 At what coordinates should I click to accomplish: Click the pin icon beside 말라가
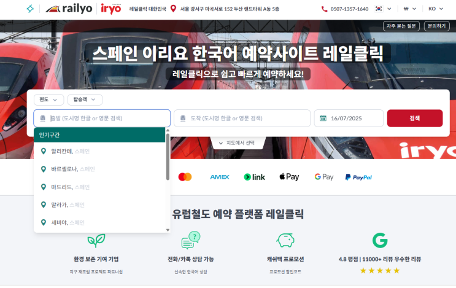click(x=44, y=205)
